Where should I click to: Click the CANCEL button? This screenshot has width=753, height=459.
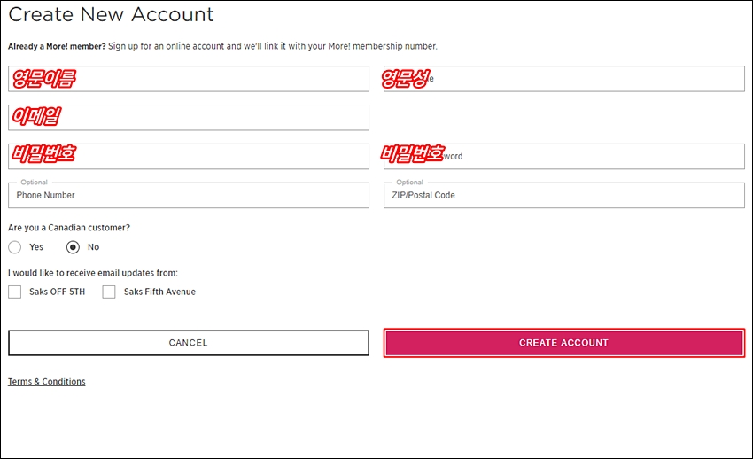188,343
